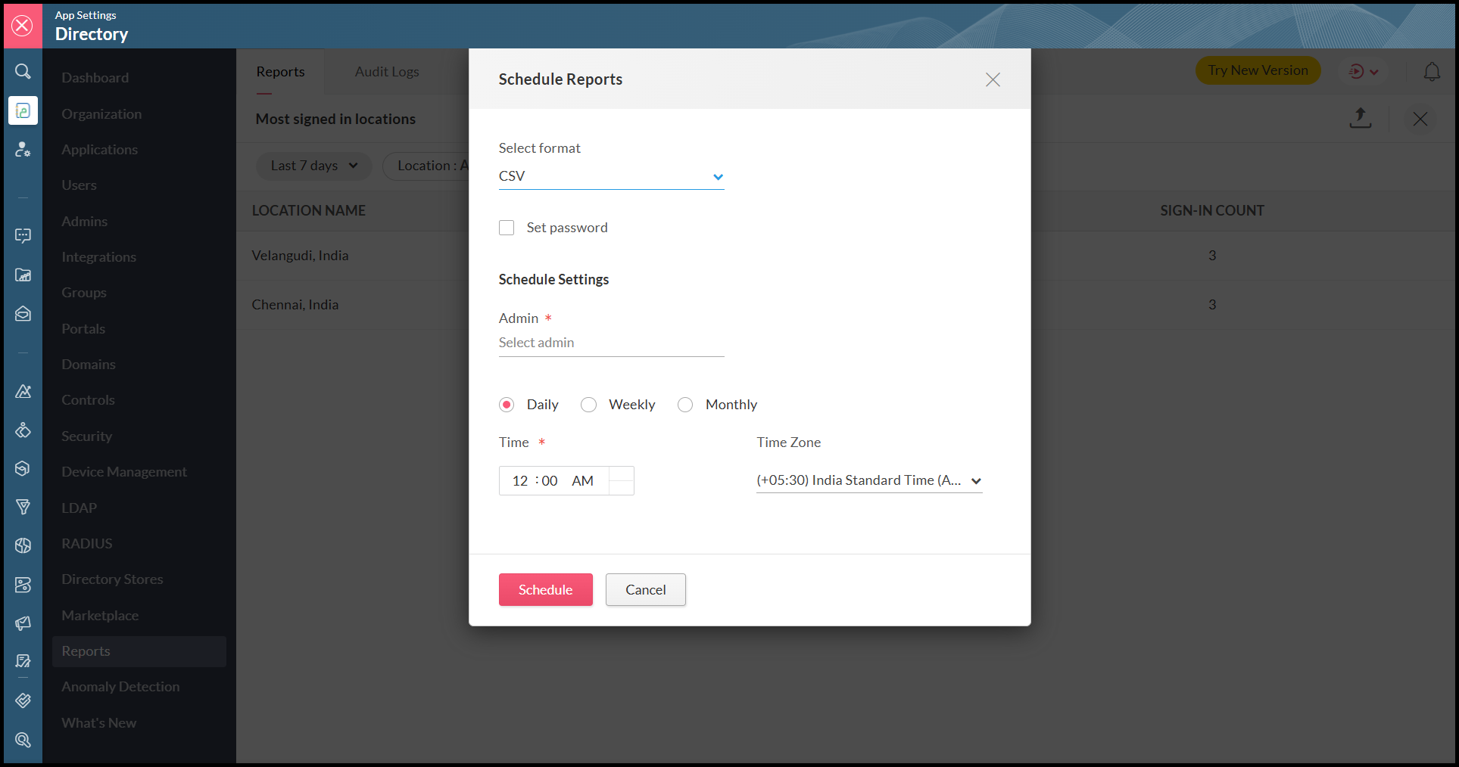The image size is (1459, 767).
Task: Click the Try New Version button
Action: [1258, 70]
